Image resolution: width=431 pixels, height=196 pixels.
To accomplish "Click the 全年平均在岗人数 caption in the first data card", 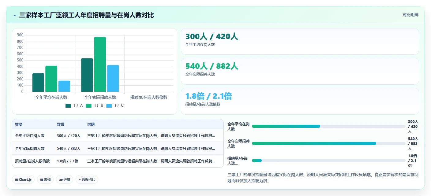I will (x=200, y=45).
